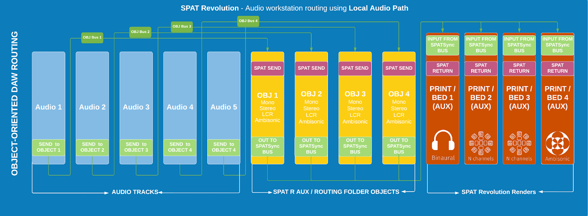The width and height of the screenshot is (588, 216).
Task: Select the OBJ Bus 2 label
Action: pyautogui.click(x=140, y=32)
